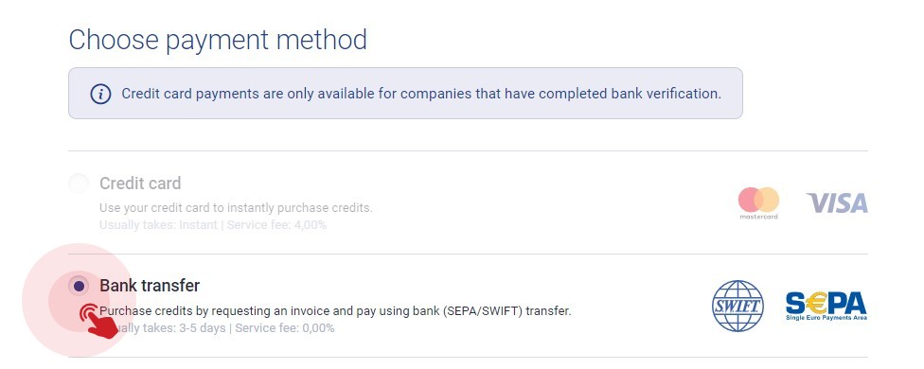Click the SWIFT globe logo
This screenshot has height=369, width=924.
[737, 306]
